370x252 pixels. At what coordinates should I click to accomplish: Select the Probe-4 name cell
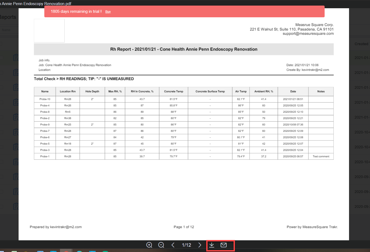pyautogui.click(x=45, y=106)
